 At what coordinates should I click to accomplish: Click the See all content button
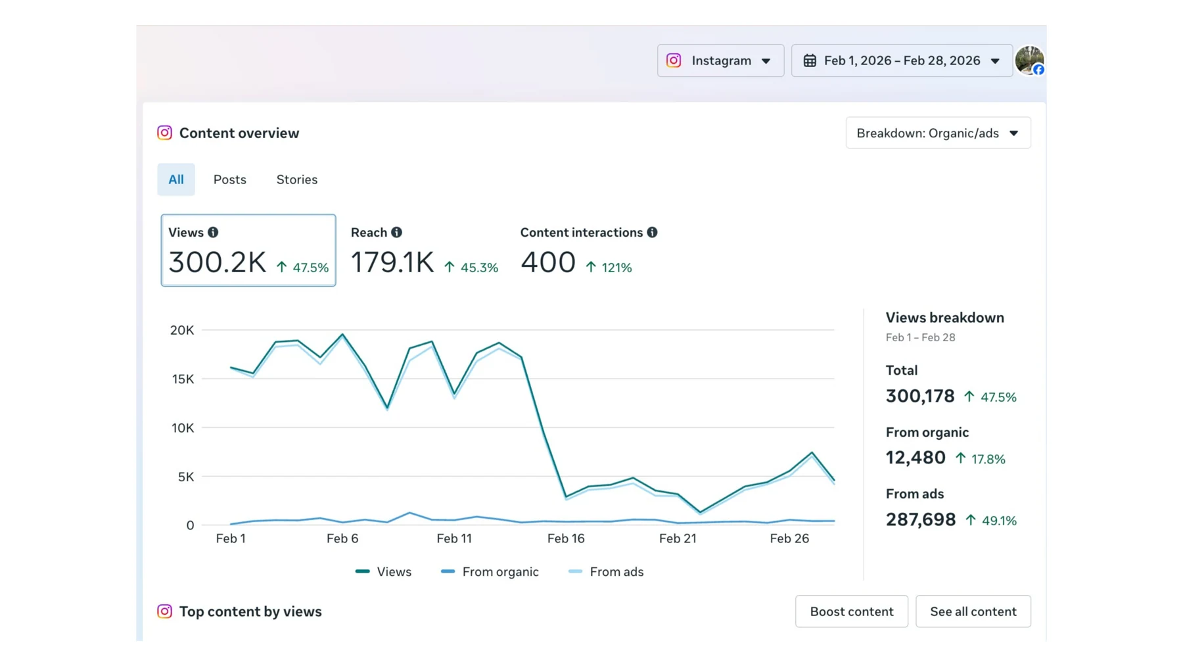(x=973, y=611)
